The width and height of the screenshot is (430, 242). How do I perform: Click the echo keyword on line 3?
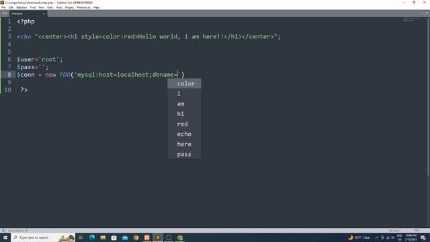(x=24, y=36)
